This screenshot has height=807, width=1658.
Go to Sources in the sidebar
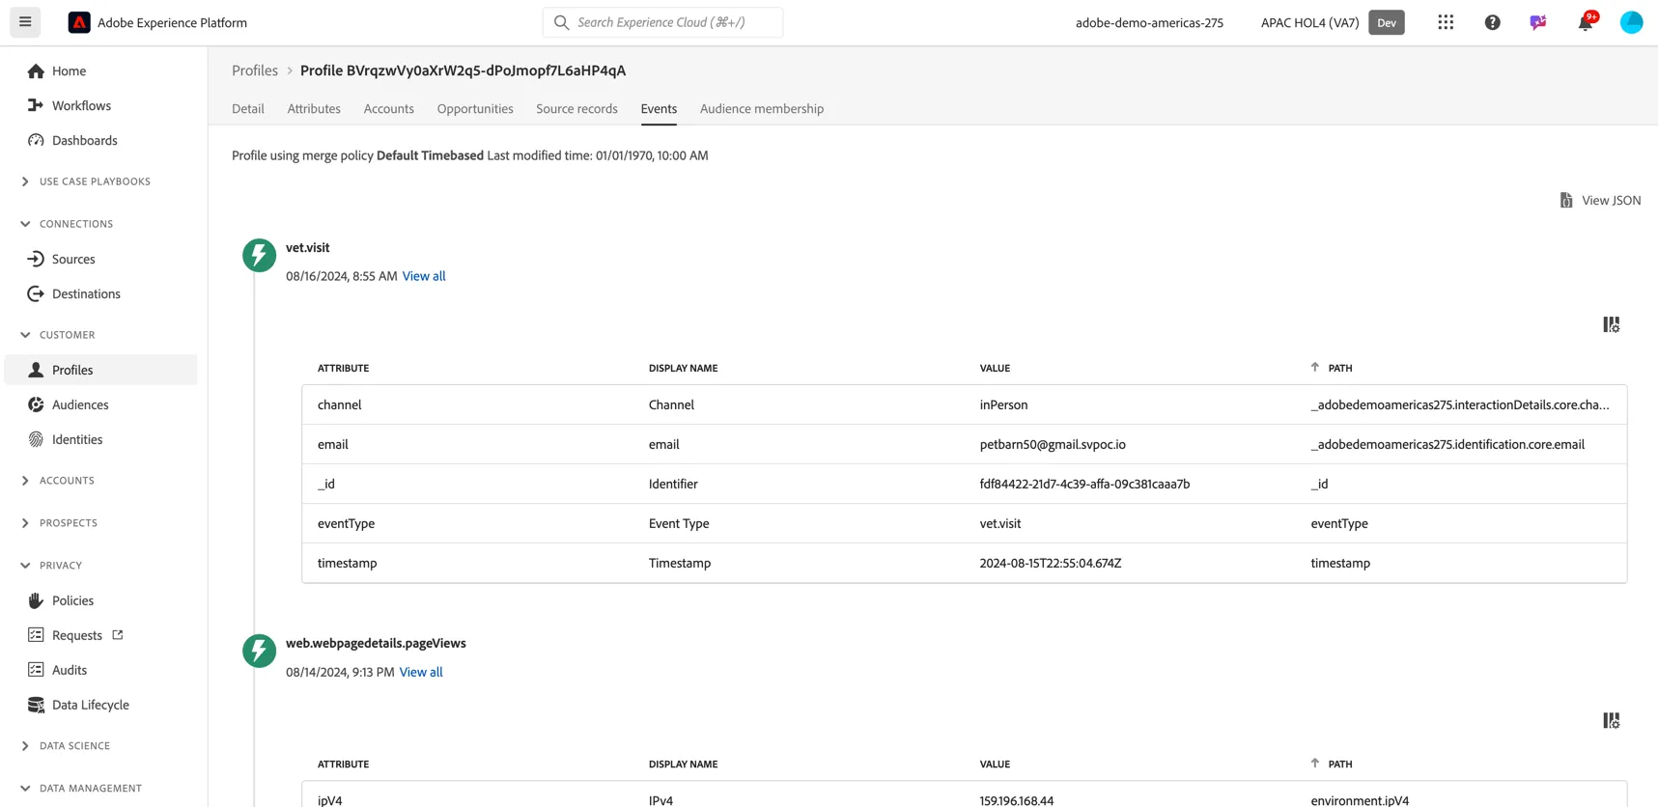pos(73,259)
